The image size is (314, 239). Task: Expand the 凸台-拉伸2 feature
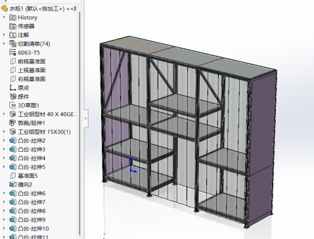(x=4, y=140)
